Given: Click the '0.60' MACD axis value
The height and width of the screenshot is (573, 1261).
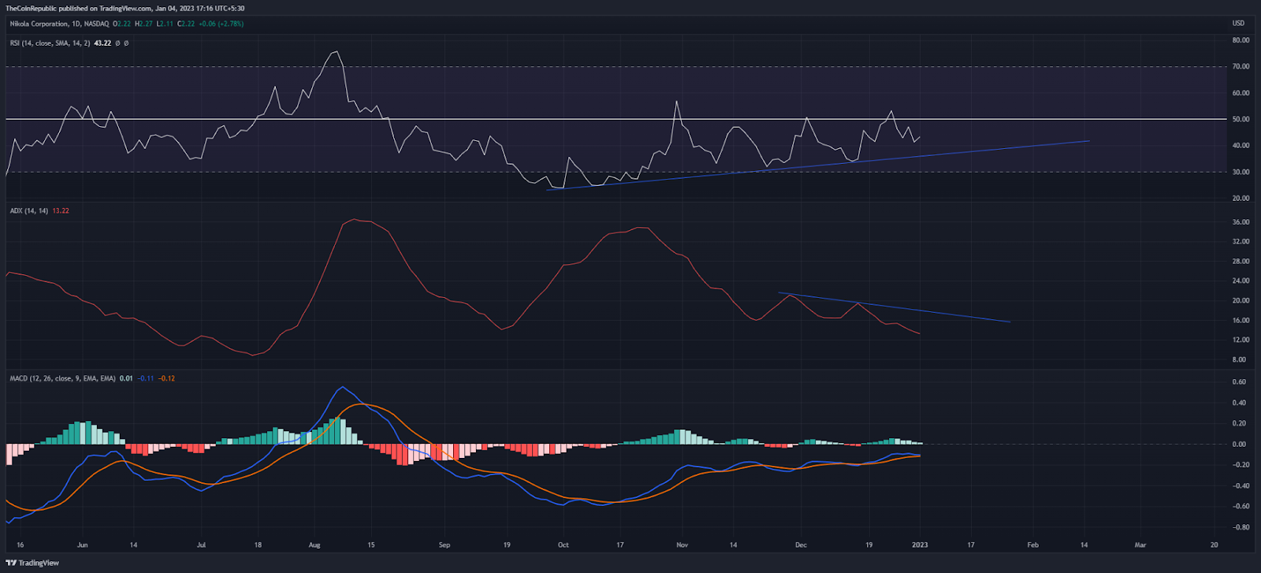Looking at the screenshot, I should [x=1241, y=382].
